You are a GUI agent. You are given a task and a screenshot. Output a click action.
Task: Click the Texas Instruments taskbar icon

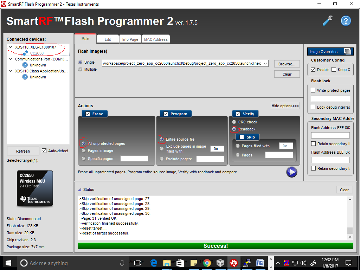234,263
